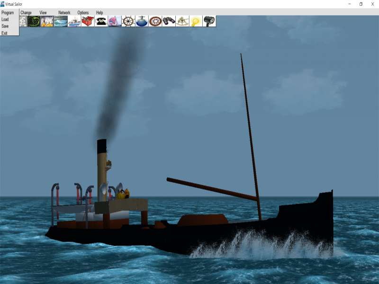379x284 pixels.
Task: Click the black rotary telephone icon
Action: pyautogui.click(x=101, y=21)
